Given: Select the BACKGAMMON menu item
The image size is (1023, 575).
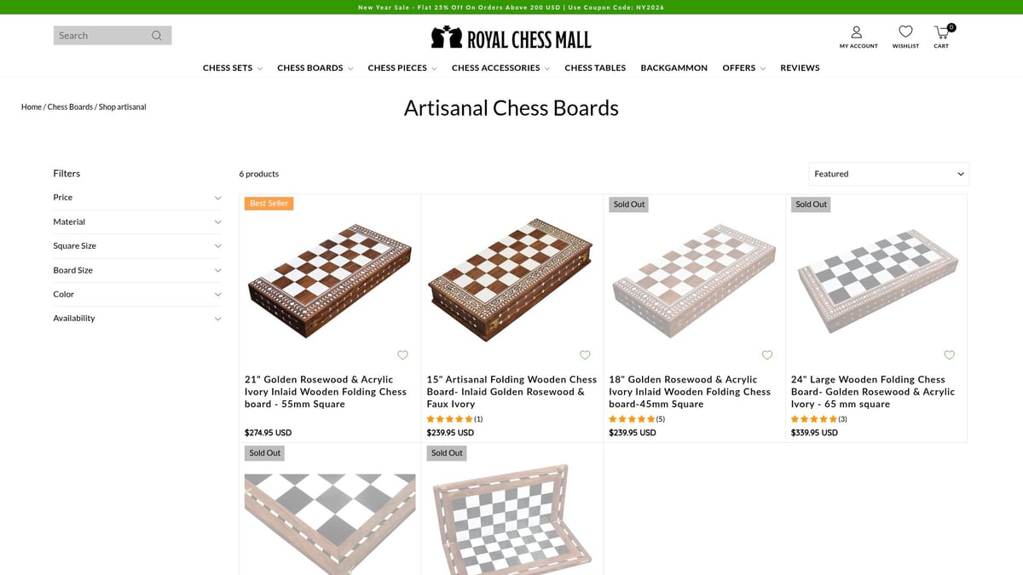Looking at the screenshot, I should point(673,67).
